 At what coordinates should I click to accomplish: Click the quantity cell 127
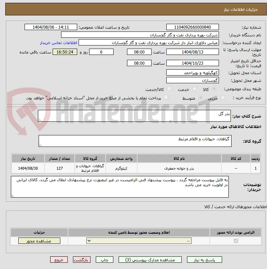(x=60, y=168)
